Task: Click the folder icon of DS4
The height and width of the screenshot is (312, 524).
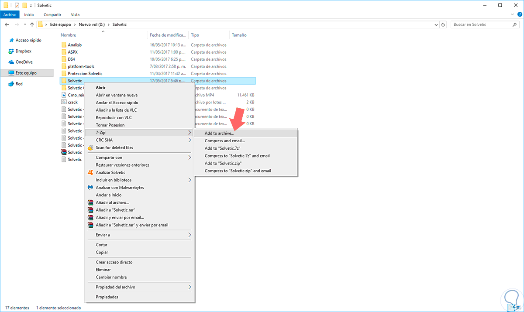Action: [x=64, y=59]
